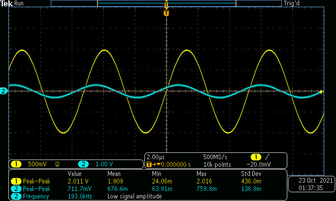
Task: Click the Trig'd status label
Action: (x=291, y=3)
